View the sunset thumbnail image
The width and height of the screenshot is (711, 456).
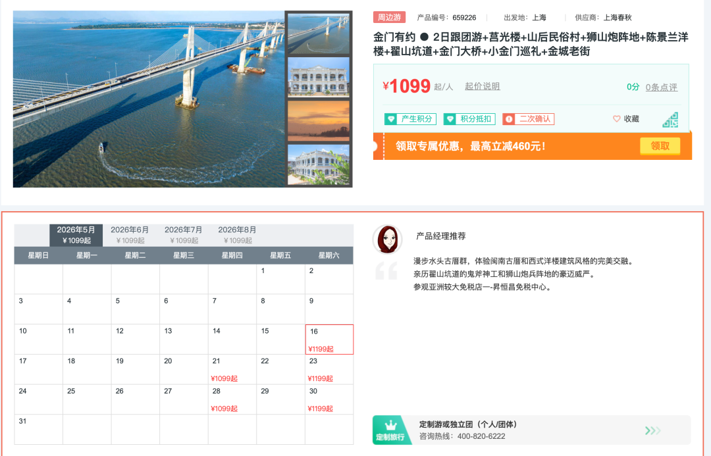(x=319, y=120)
